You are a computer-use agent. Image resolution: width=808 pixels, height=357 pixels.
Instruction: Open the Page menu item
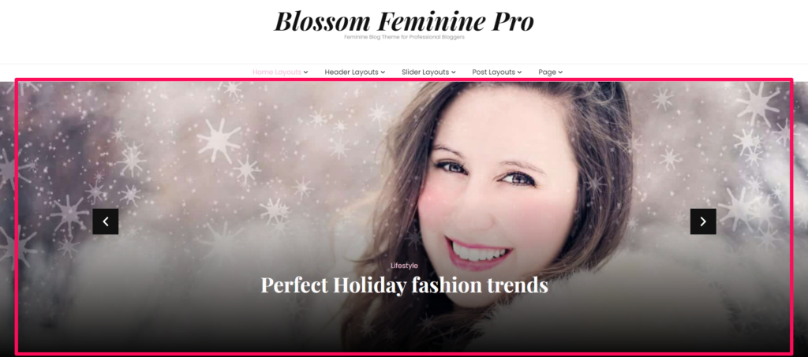pos(548,72)
